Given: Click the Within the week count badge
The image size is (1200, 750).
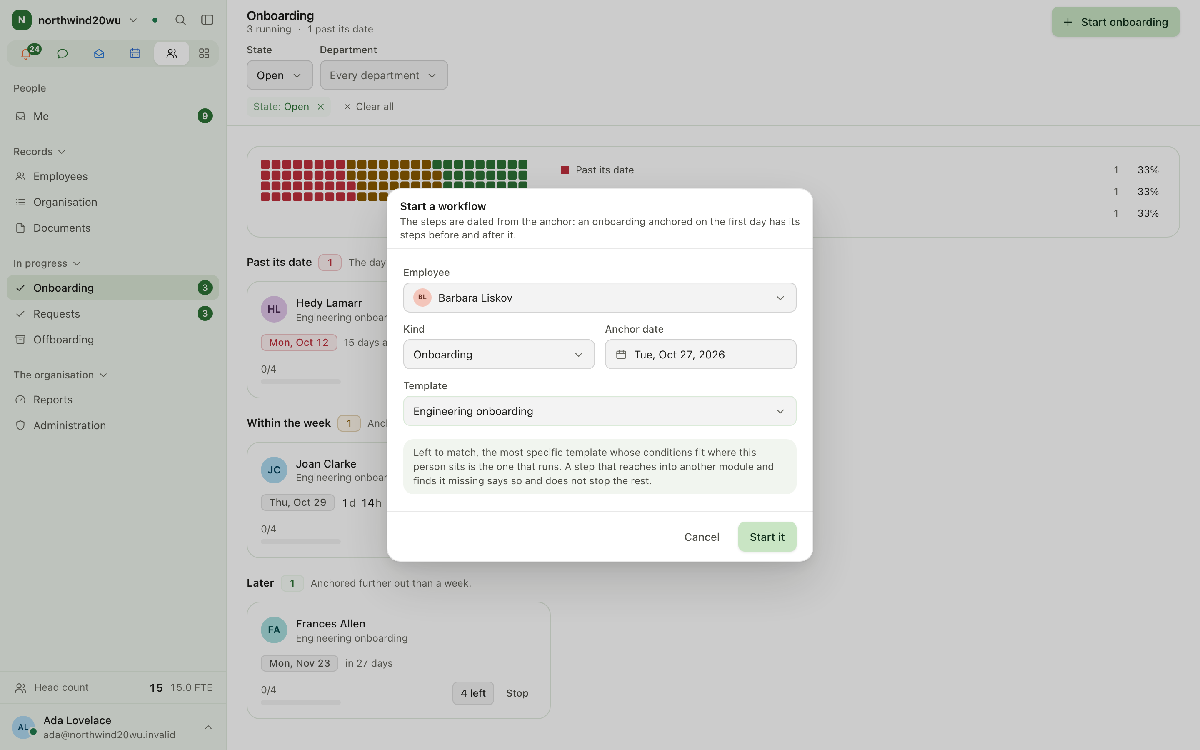Looking at the screenshot, I should point(349,423).
